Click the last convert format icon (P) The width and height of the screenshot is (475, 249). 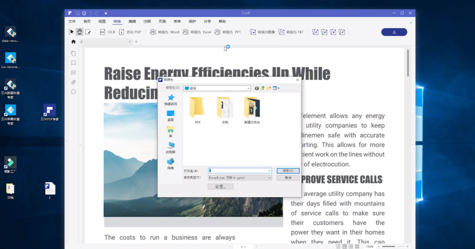pyautogui.click(x=342, y=32)
